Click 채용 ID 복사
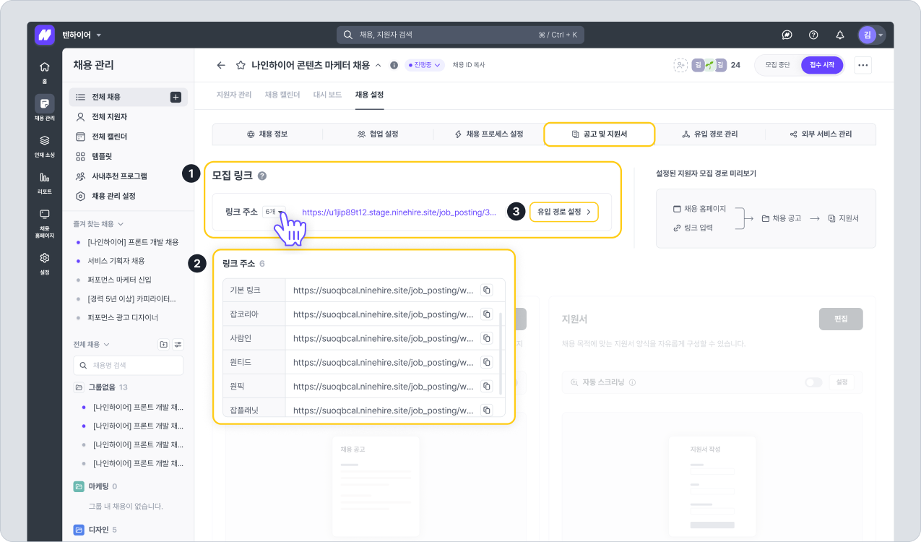The image size is (921, 542). [469, 65]
